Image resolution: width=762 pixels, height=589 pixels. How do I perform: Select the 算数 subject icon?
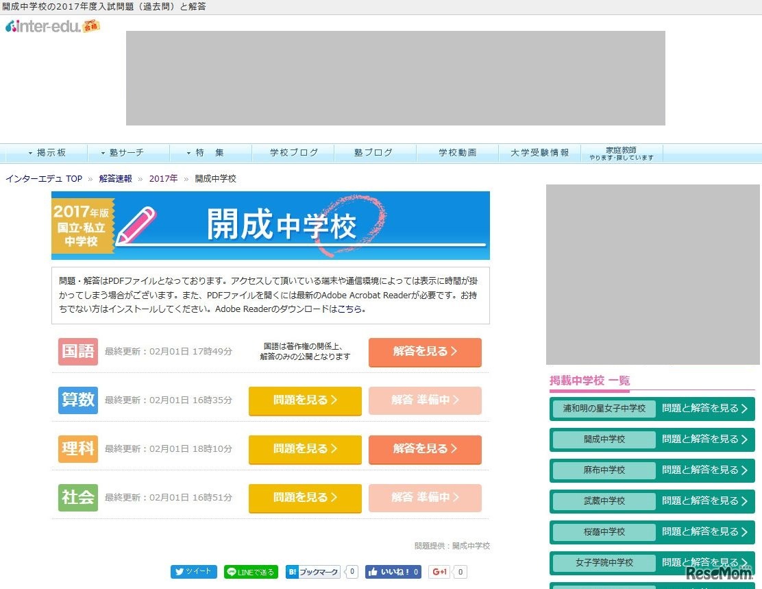tap(77, 400)
